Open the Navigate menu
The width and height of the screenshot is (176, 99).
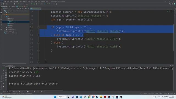point(15,1)
